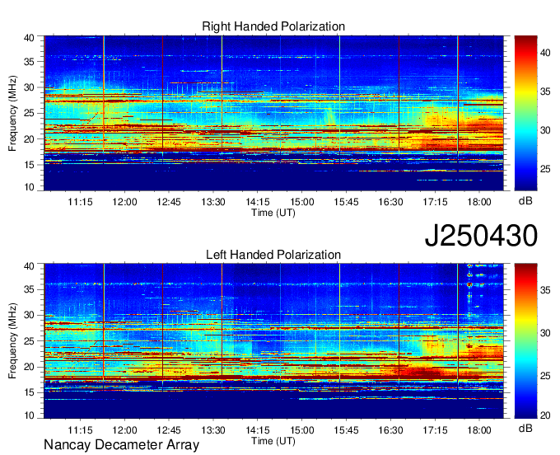The height and width of the screenshot is (455, 560).
Task: Click the 16:30 time tick under Left Handed plot
Action: [x=390, y=430]
